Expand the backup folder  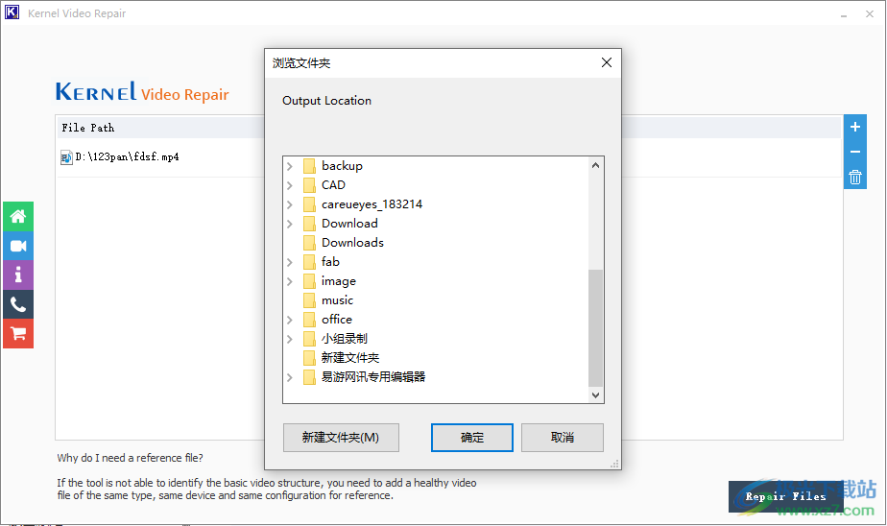click(290, 166)
